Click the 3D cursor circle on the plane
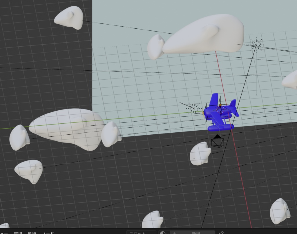The height and width of the screenshot is (234, 297). (220, 109)
